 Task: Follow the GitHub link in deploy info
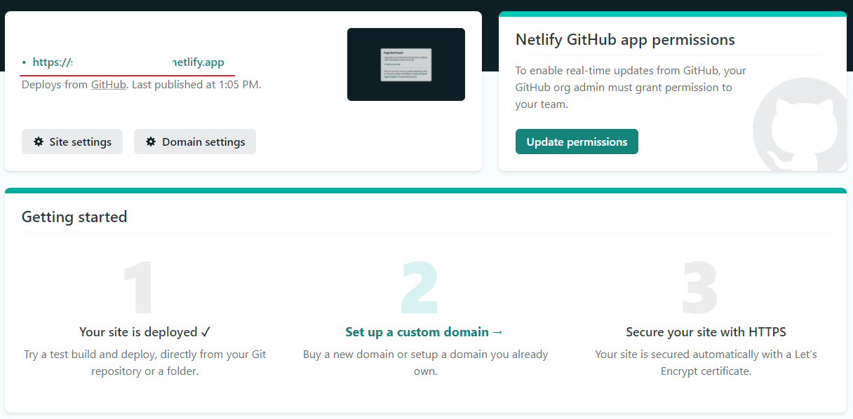coord(109,85)
